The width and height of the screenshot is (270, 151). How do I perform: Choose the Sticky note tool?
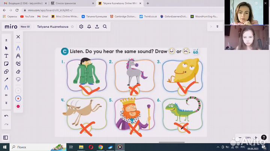[6, 64]
